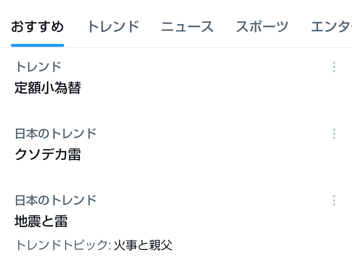The height and width of the screenshot is (270, 352).
Task: Switch to the おすすめ tab
Action: [37, 27]
